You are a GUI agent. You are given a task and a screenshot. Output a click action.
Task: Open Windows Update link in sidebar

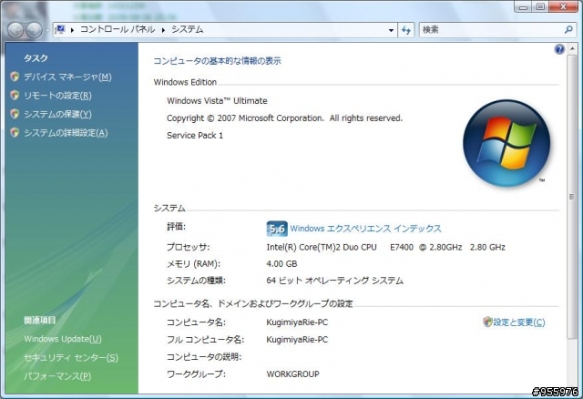63,339
